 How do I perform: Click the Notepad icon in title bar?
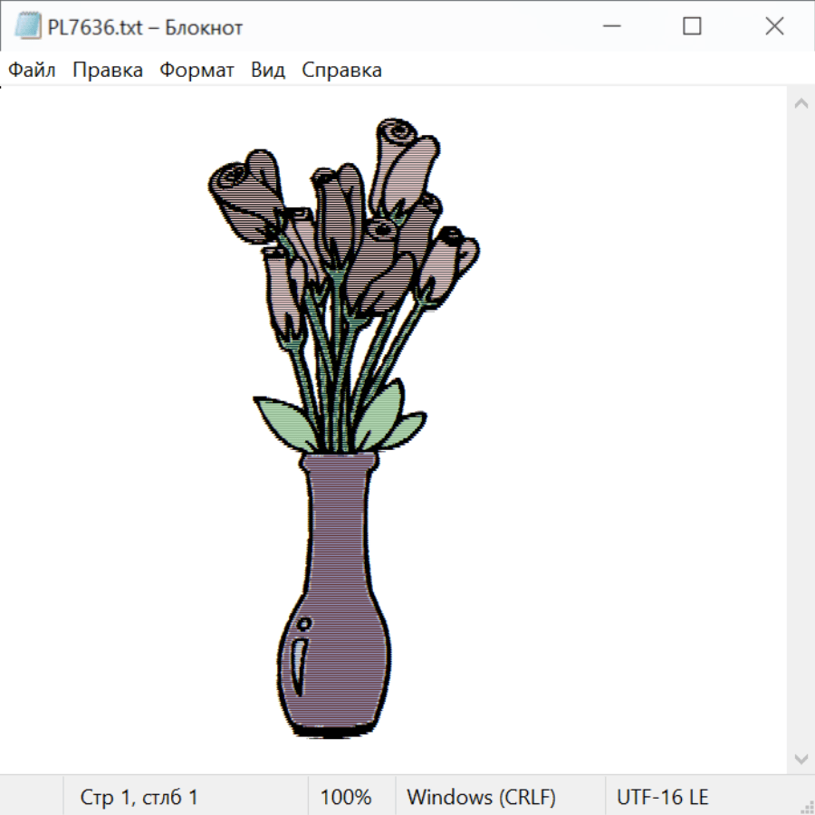coord(28,27)
